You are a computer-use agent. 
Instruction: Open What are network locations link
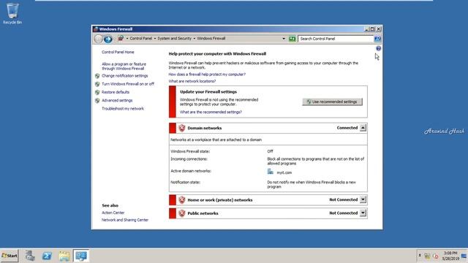click(x=192, y=81)
